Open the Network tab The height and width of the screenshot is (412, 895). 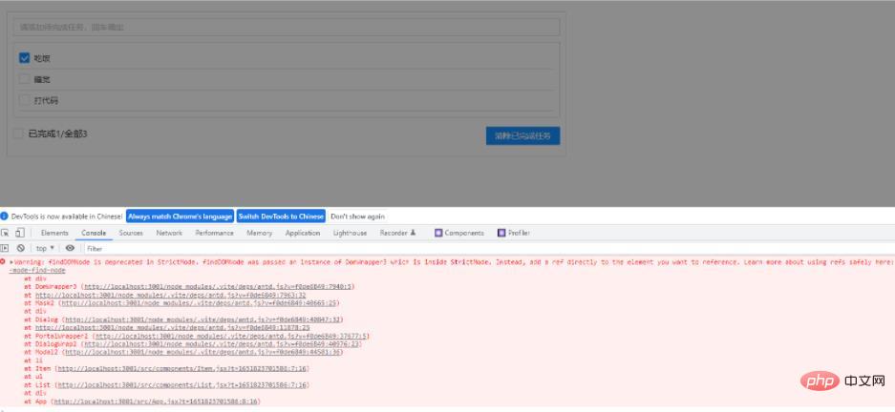169,233
